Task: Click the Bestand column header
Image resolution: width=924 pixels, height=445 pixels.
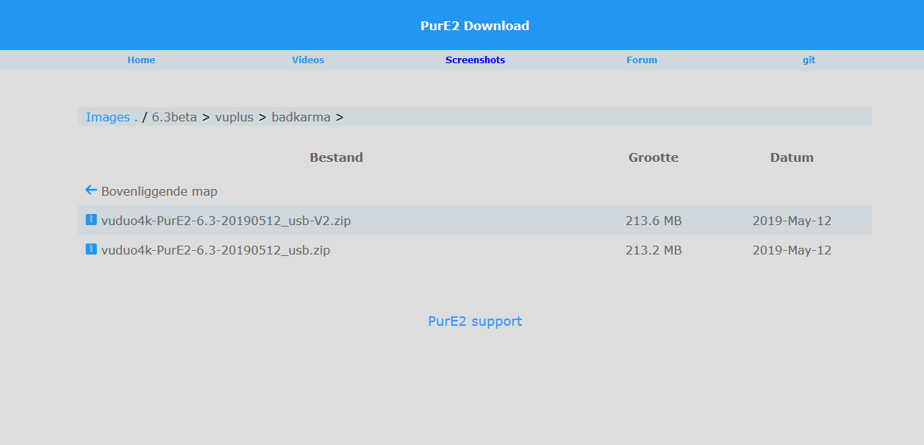Action: point(337,157)
